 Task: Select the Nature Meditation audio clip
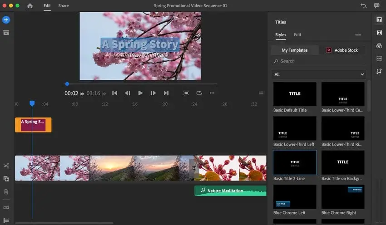pos(230,191)
